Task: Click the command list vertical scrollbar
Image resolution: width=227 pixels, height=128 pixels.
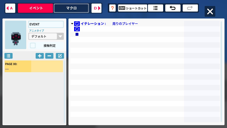Action: pos(221,71)
